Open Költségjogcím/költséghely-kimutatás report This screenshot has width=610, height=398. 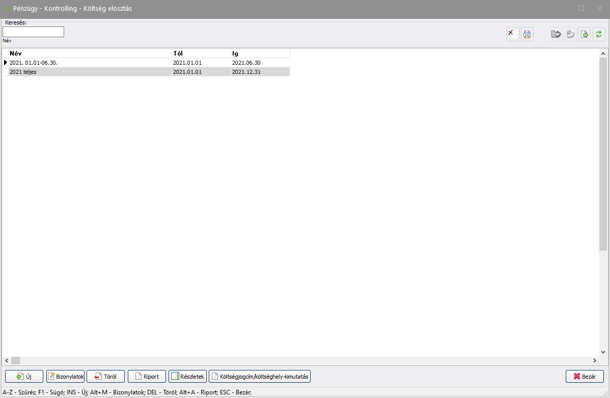[260, 377]
